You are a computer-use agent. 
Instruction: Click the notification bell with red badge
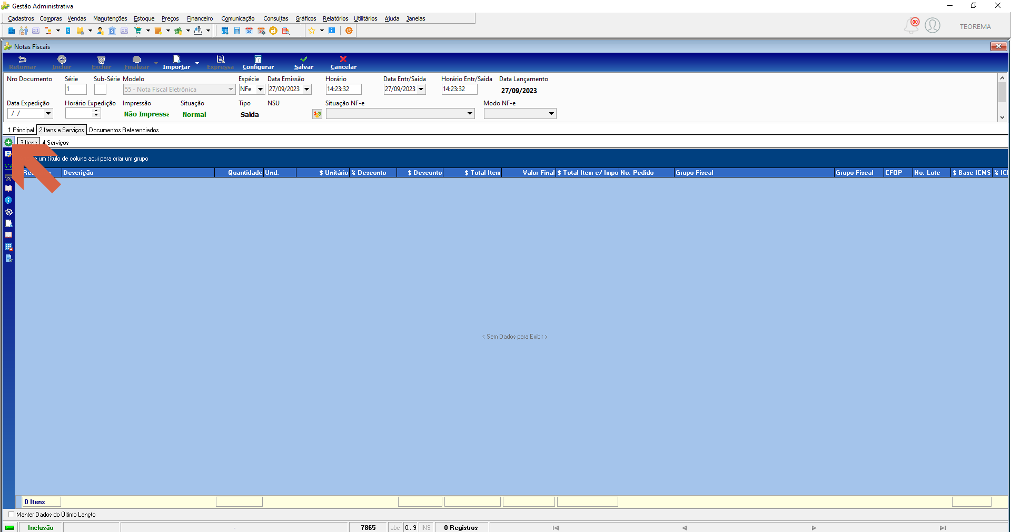pyautogui.click(x=911, y=25)
